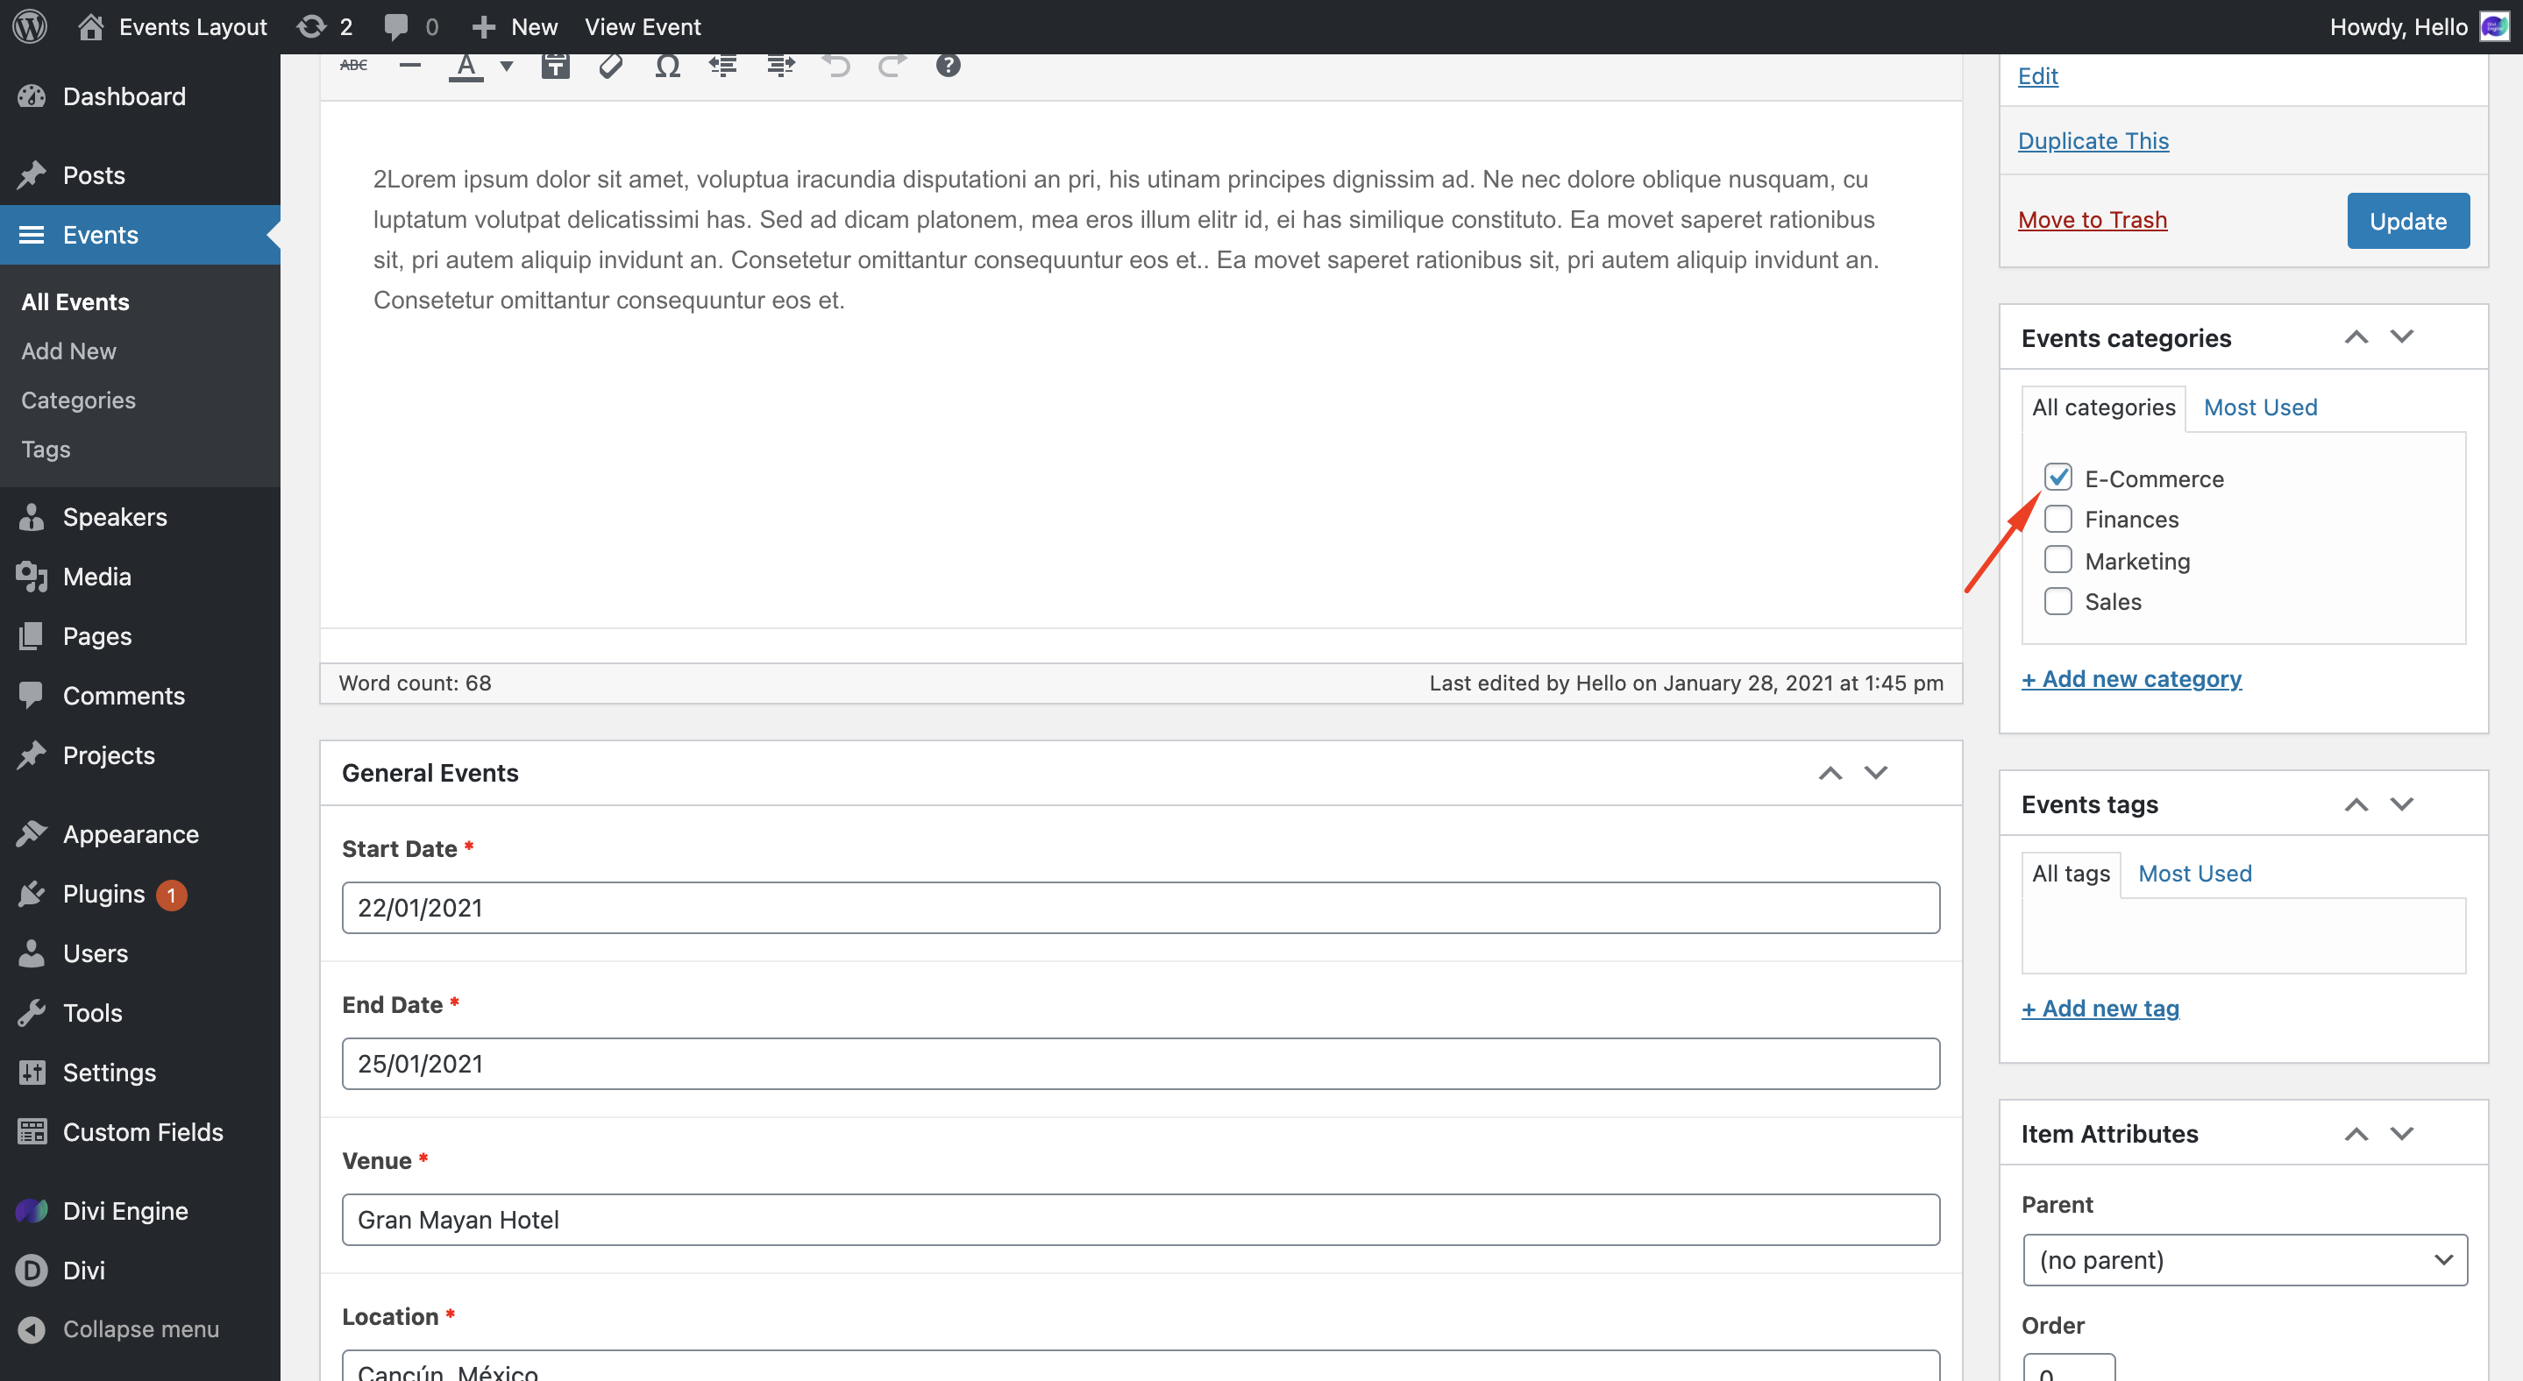Click the Add new category link
This screenshot has height=1381, width=2523.
tap(2131, 679)
